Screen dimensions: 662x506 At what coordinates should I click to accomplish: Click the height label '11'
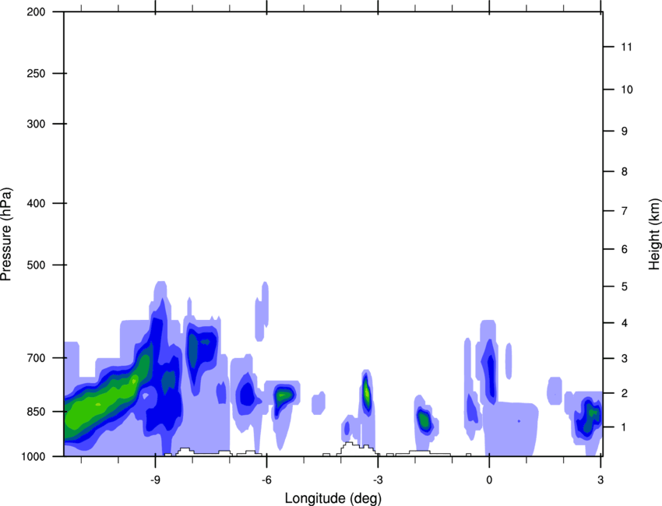626,47
